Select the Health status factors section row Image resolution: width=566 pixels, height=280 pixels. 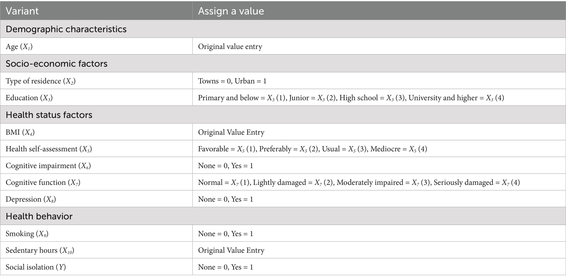pyautogui.click(x=283, y=115)
